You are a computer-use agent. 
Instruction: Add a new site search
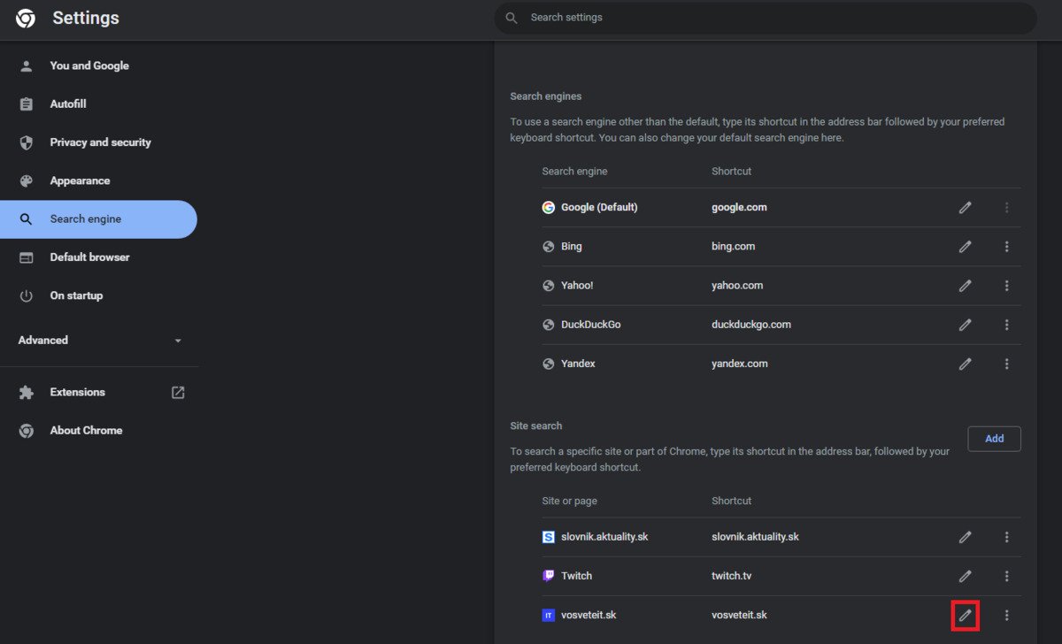tap(994, 439)
